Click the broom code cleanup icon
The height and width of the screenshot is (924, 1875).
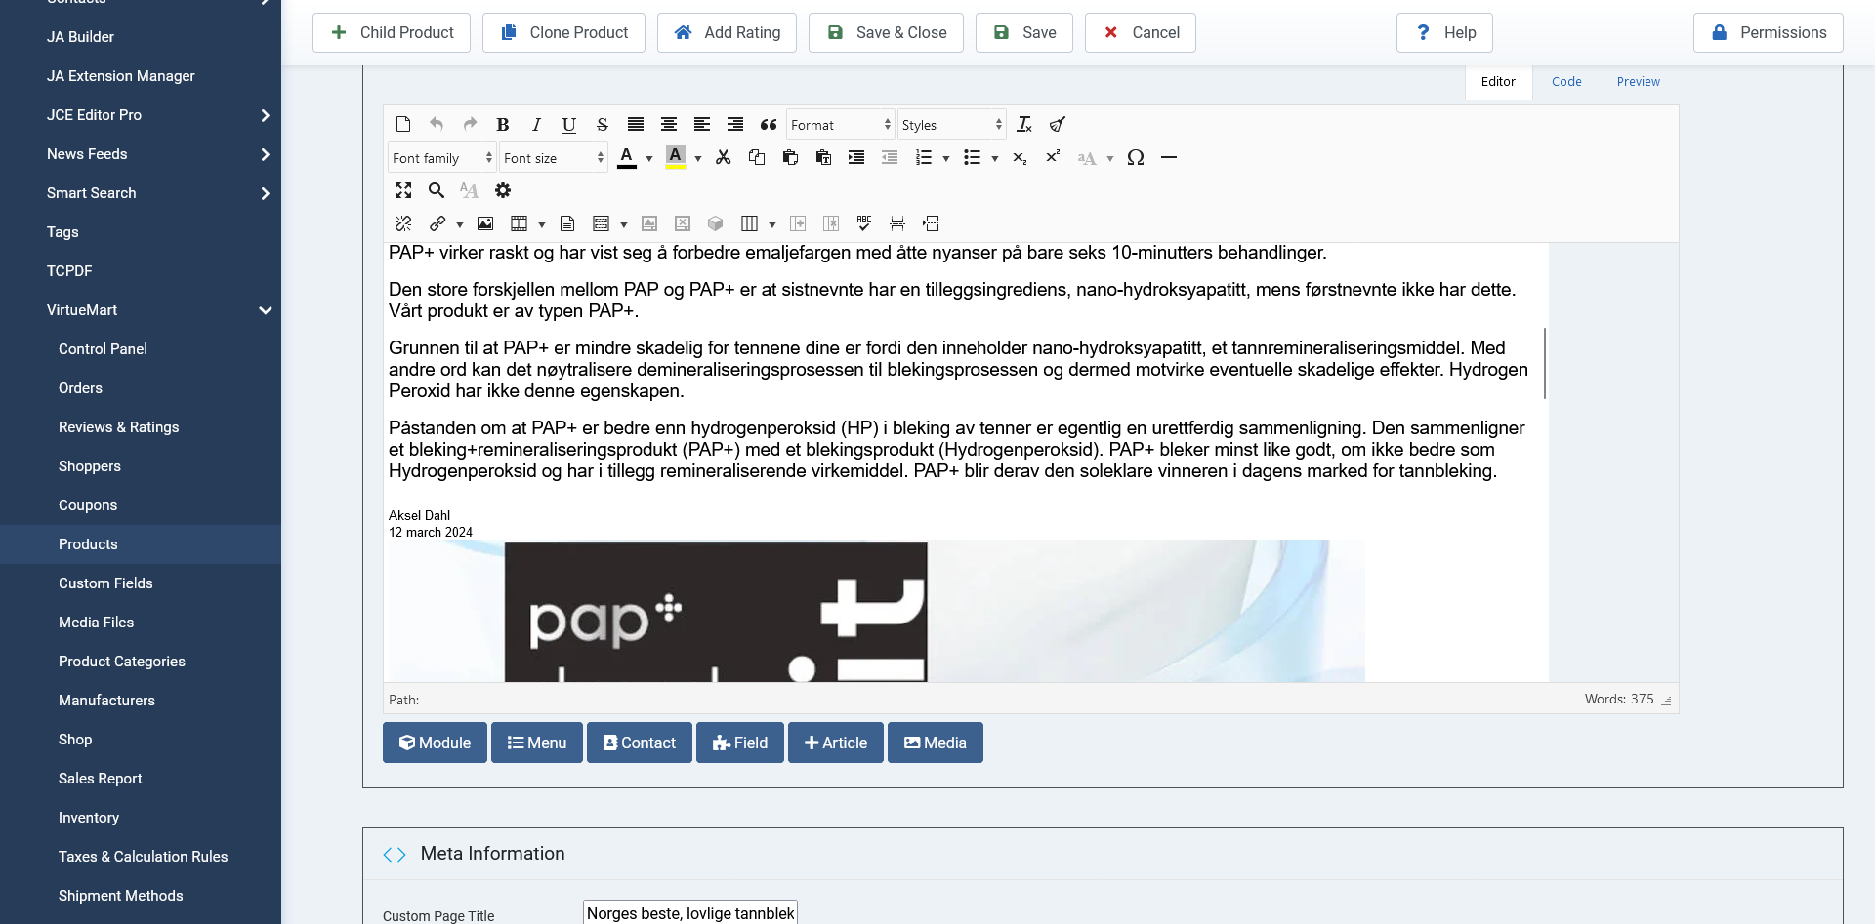(1058, 125)
